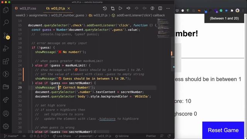Click the browser page scrollbar
This screenshot has height=139, width=247.
[245, 76]
